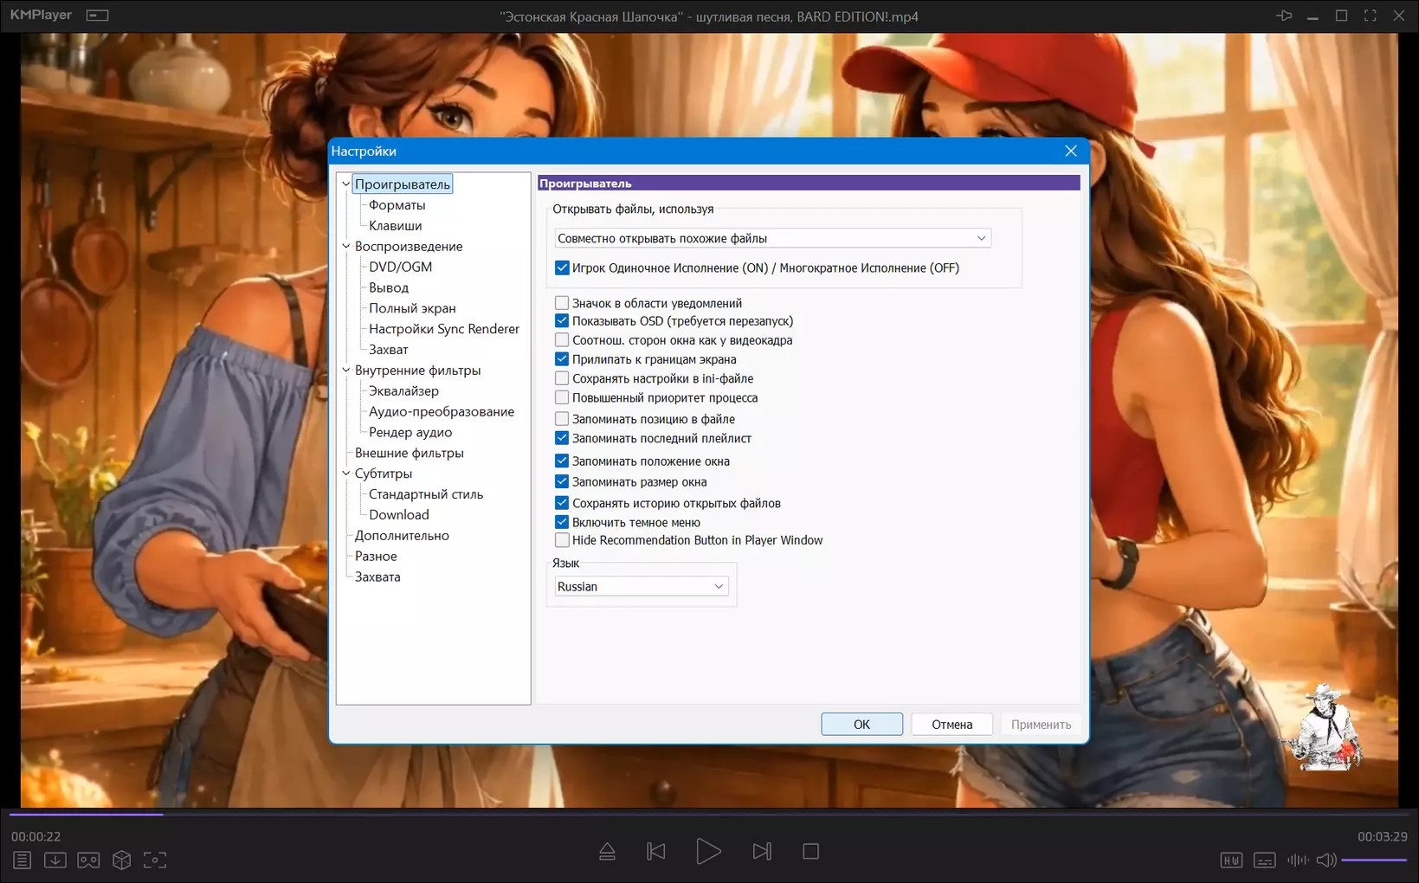Open 'Совместно открывать похожие файлы' dropdown

click(772, 238)
